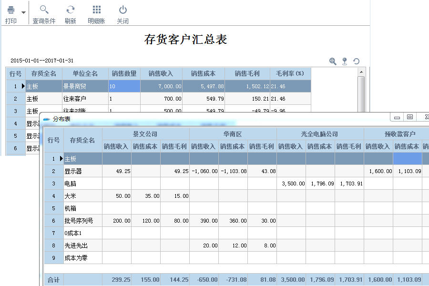This screenshot has height=286, width=429.
Task: Open the print dropdown arrow
Action: (x=23, y=12)
